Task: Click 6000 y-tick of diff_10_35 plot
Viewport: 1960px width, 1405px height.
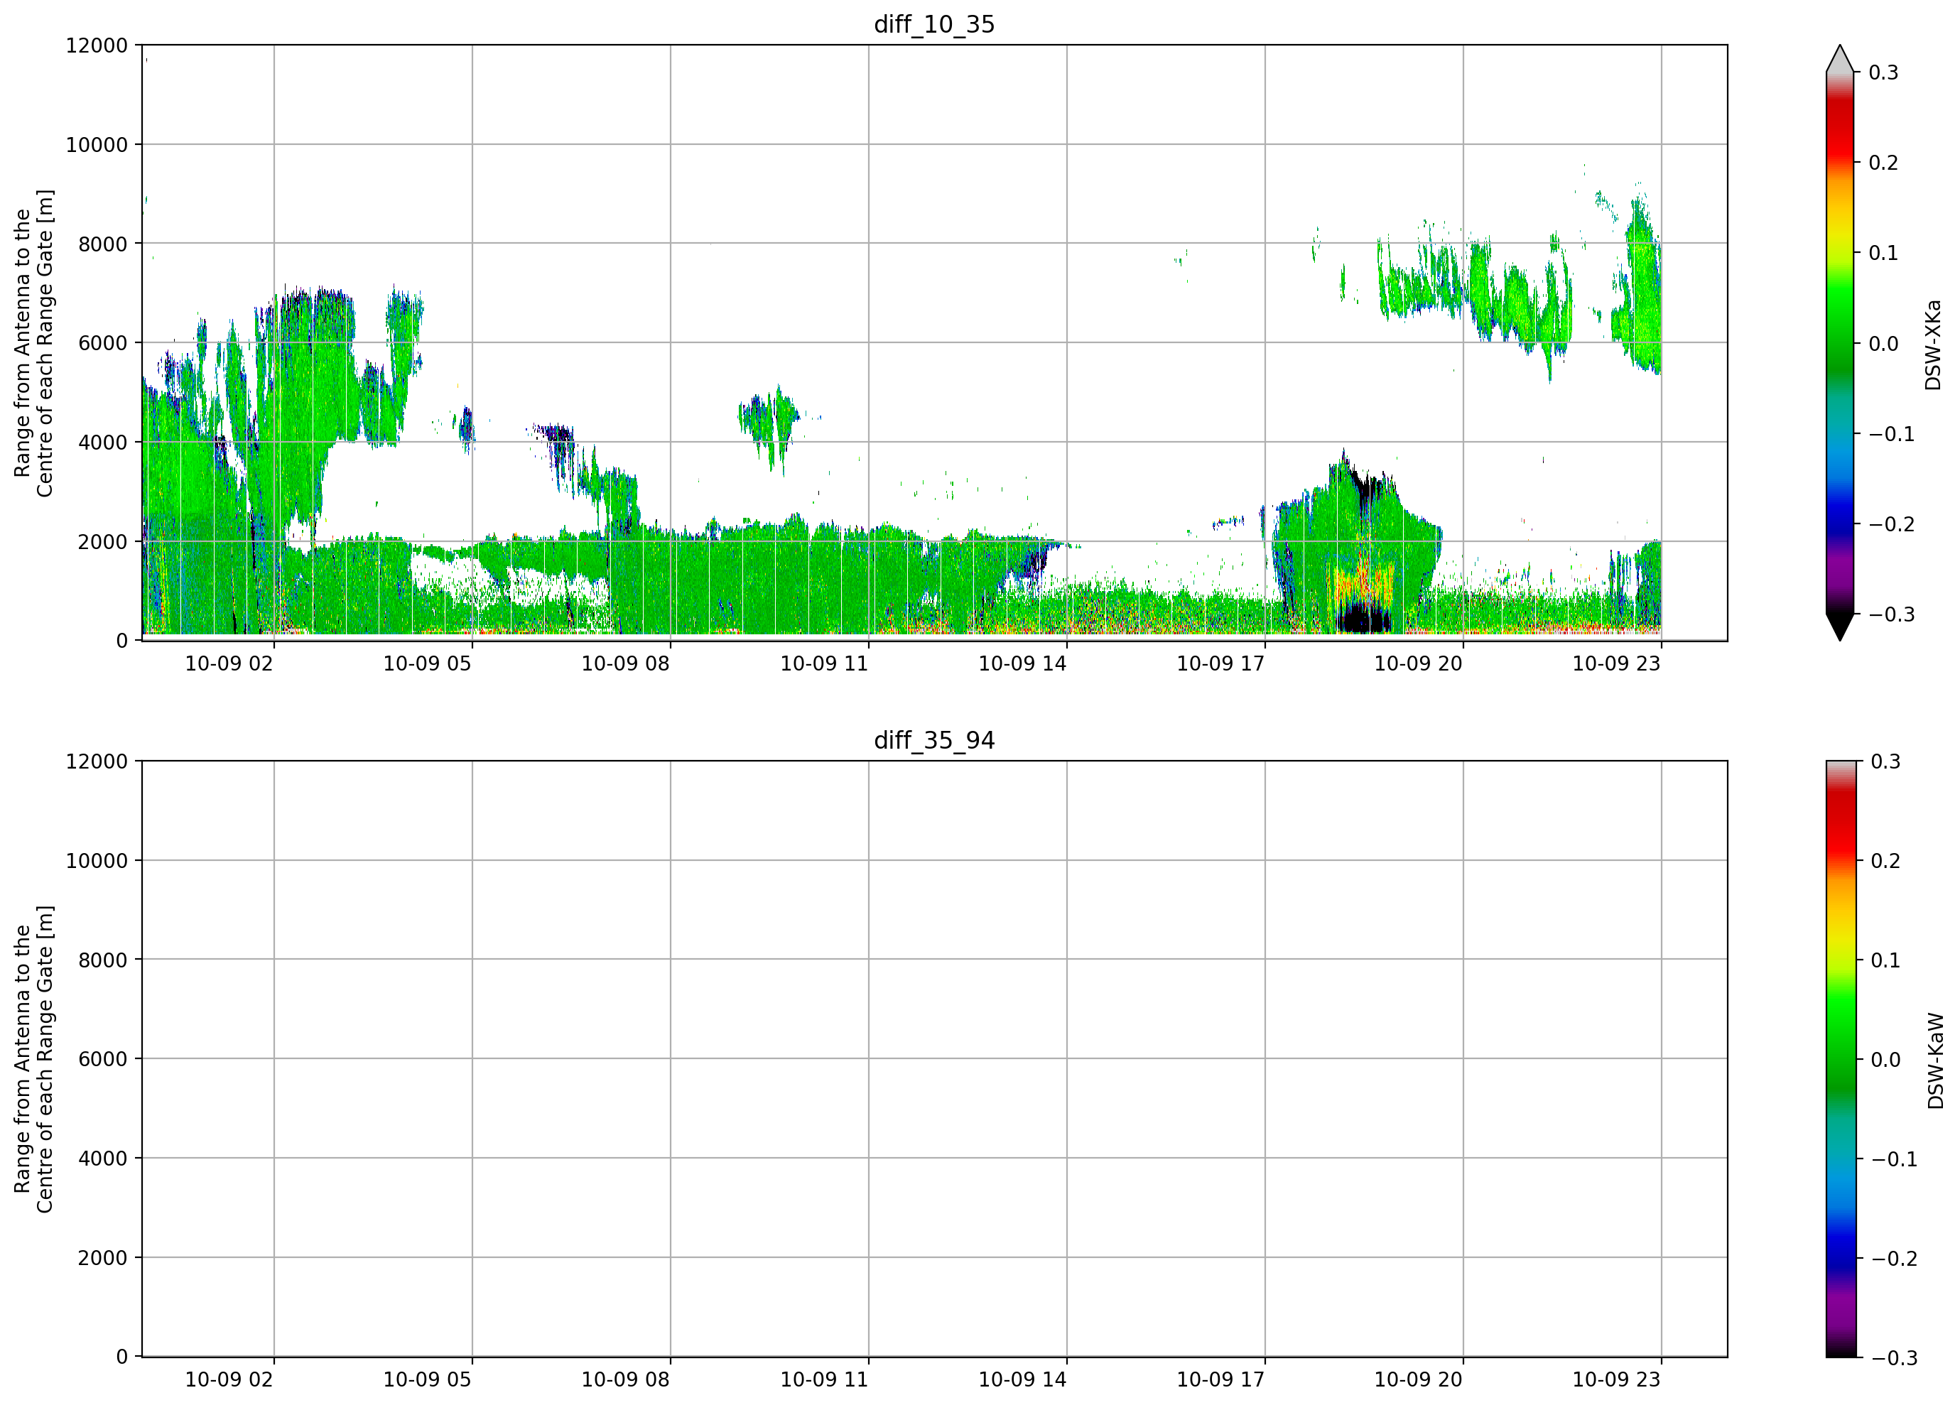Action: [x=103, y=343]
